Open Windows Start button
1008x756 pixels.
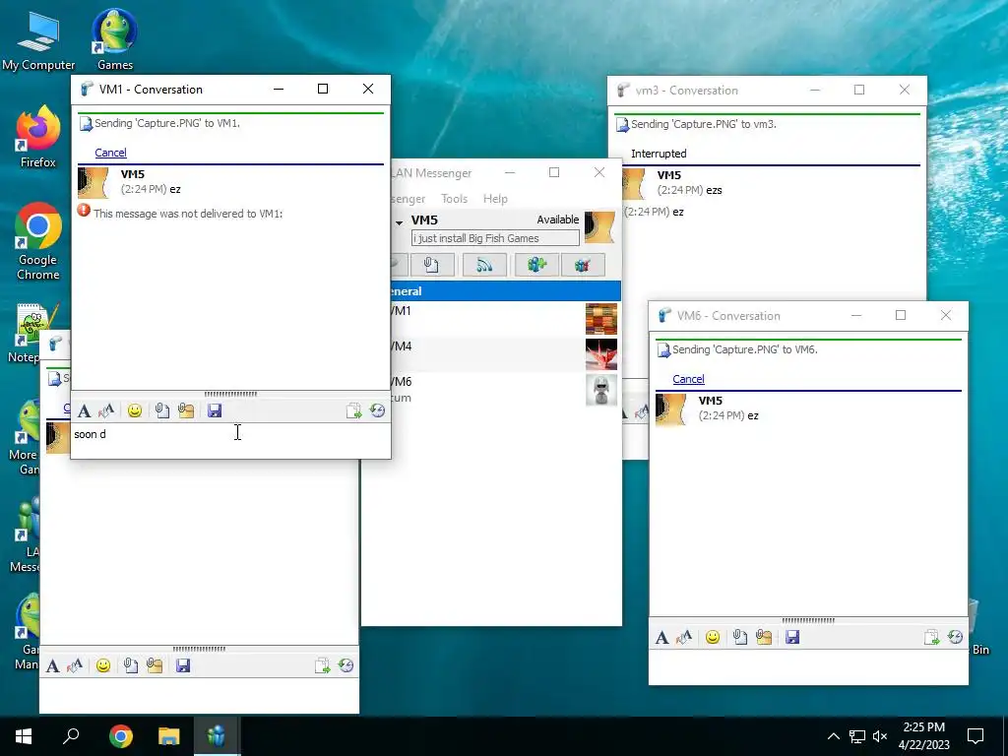[24, 736]
